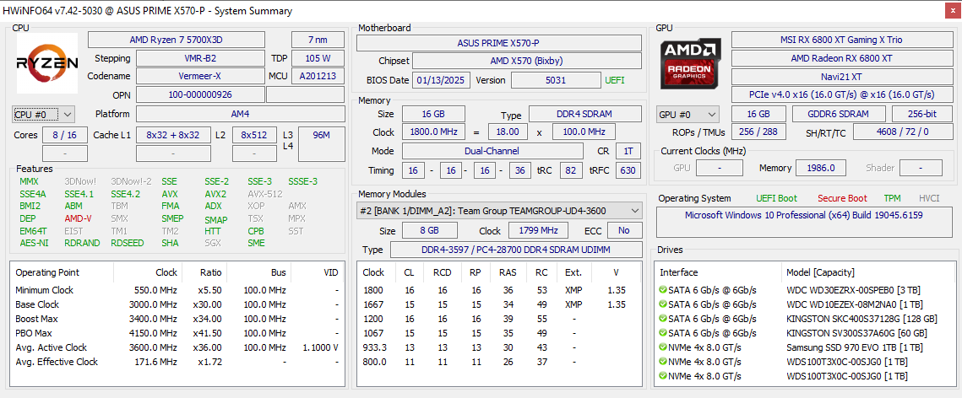Image resolution: width=962 pixels, height=398 pixels.
Task: Click the PBO Max operating point row
Action: [177, 333]
